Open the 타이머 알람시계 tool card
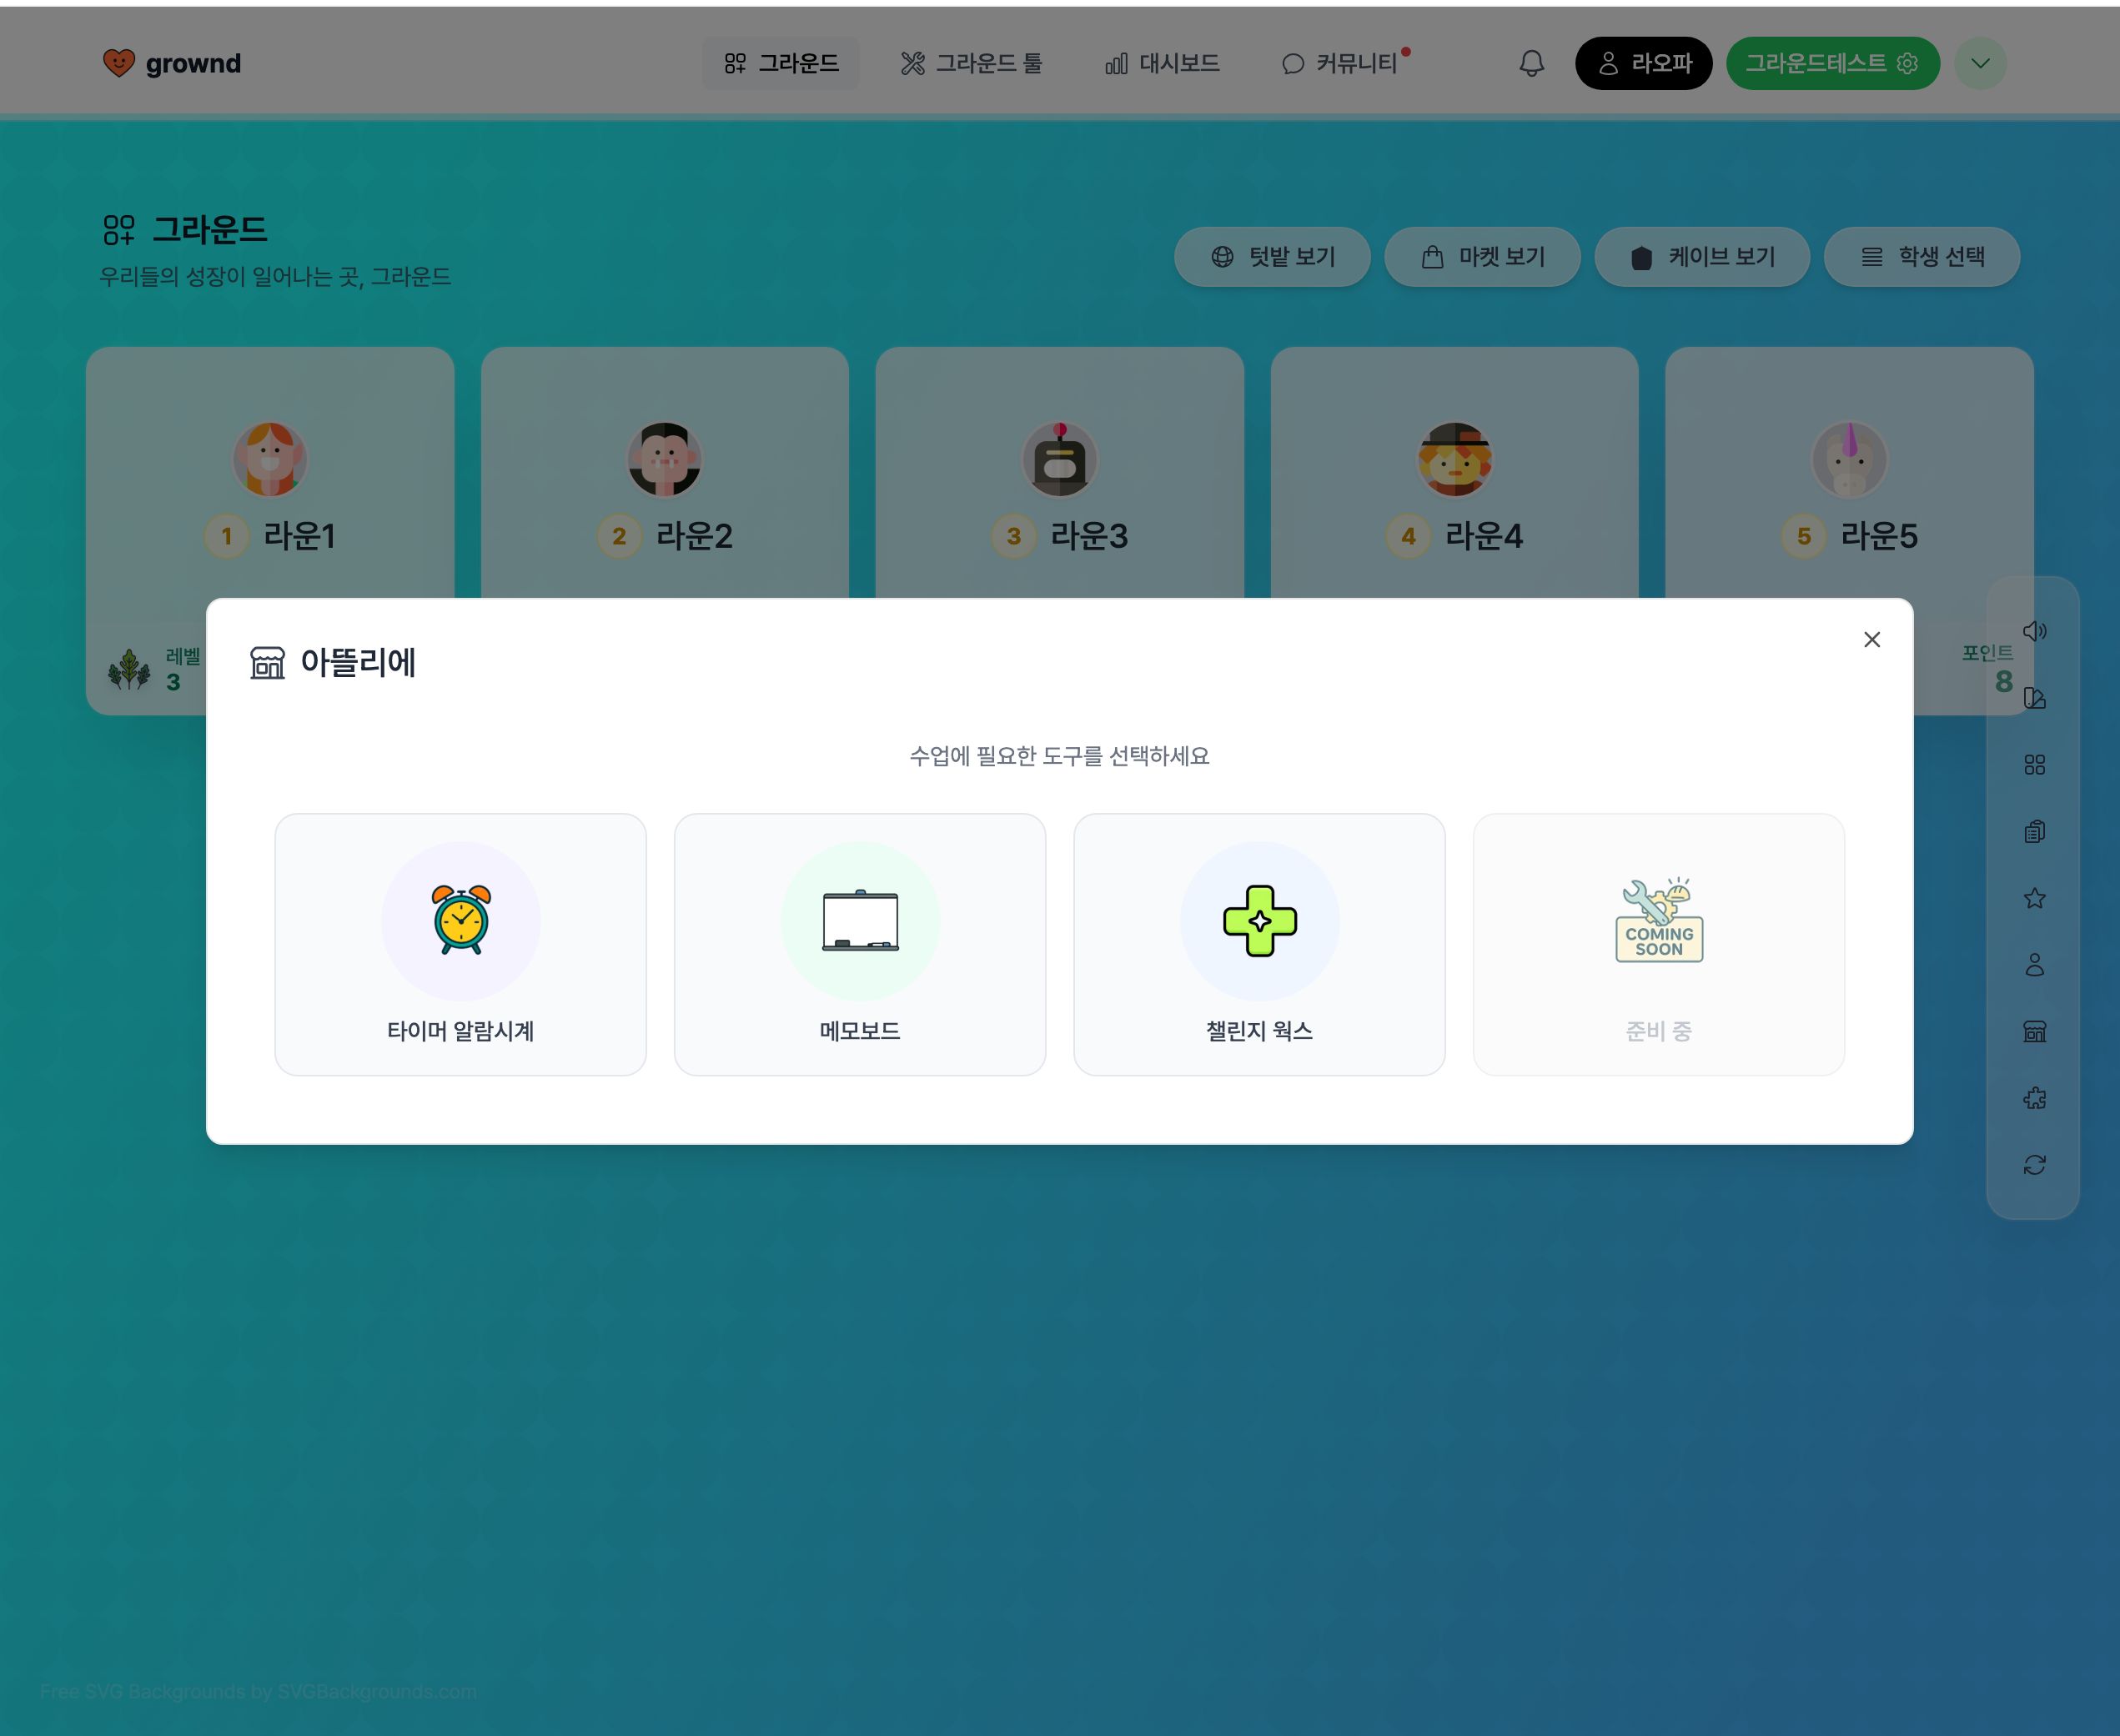2120x1736 pixels. (460, 944)
